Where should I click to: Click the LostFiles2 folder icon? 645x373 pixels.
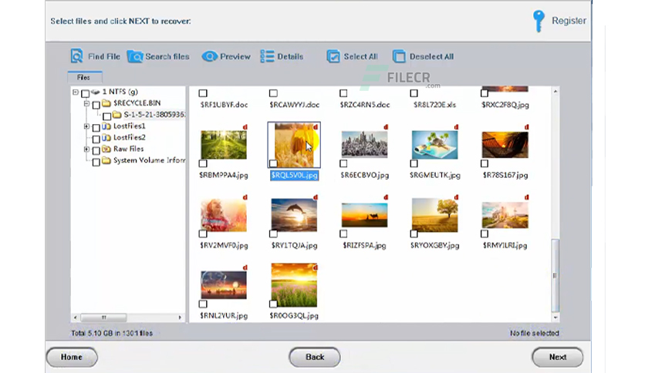(106, 138)
